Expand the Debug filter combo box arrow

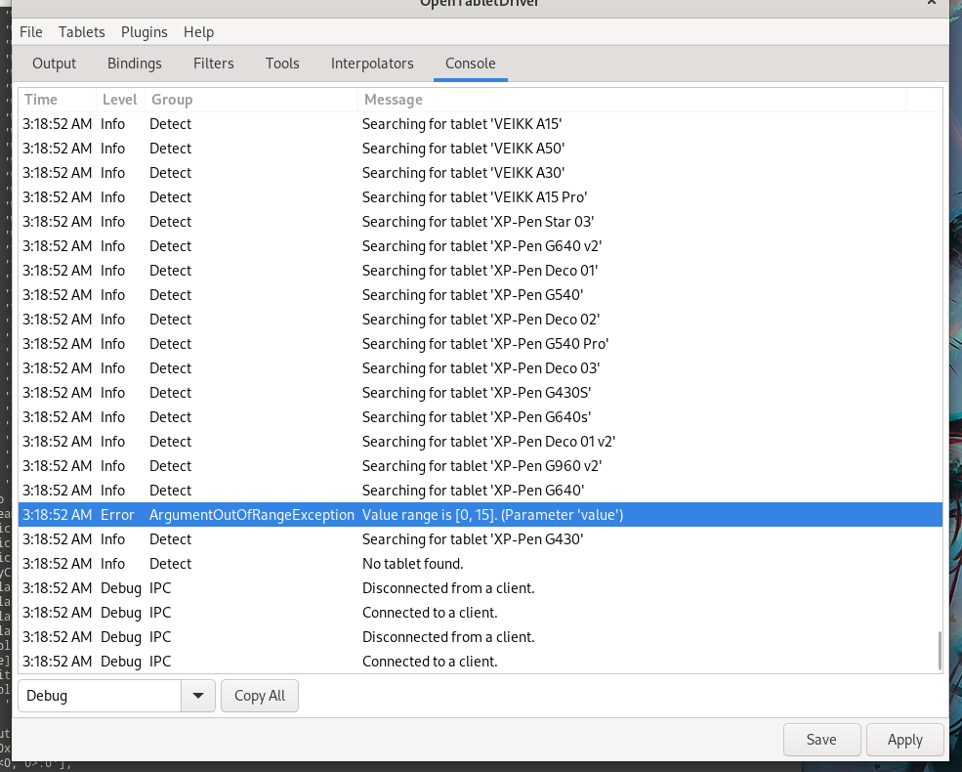click(198, 695)
